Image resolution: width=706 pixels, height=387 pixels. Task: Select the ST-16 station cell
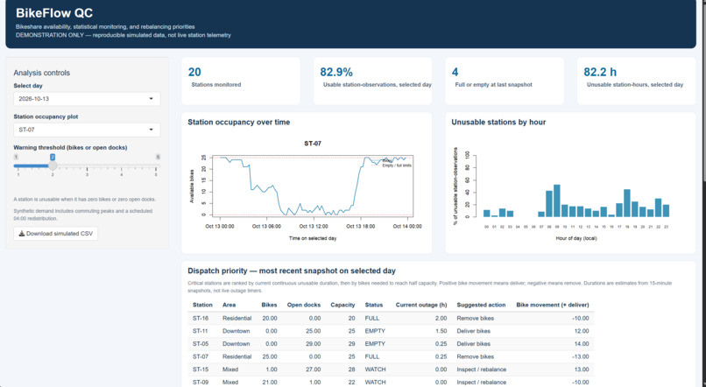[201, 318]
